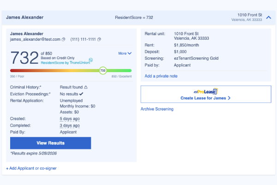Click the Eviction Proceedings checkmark icon

pos(81,94)
